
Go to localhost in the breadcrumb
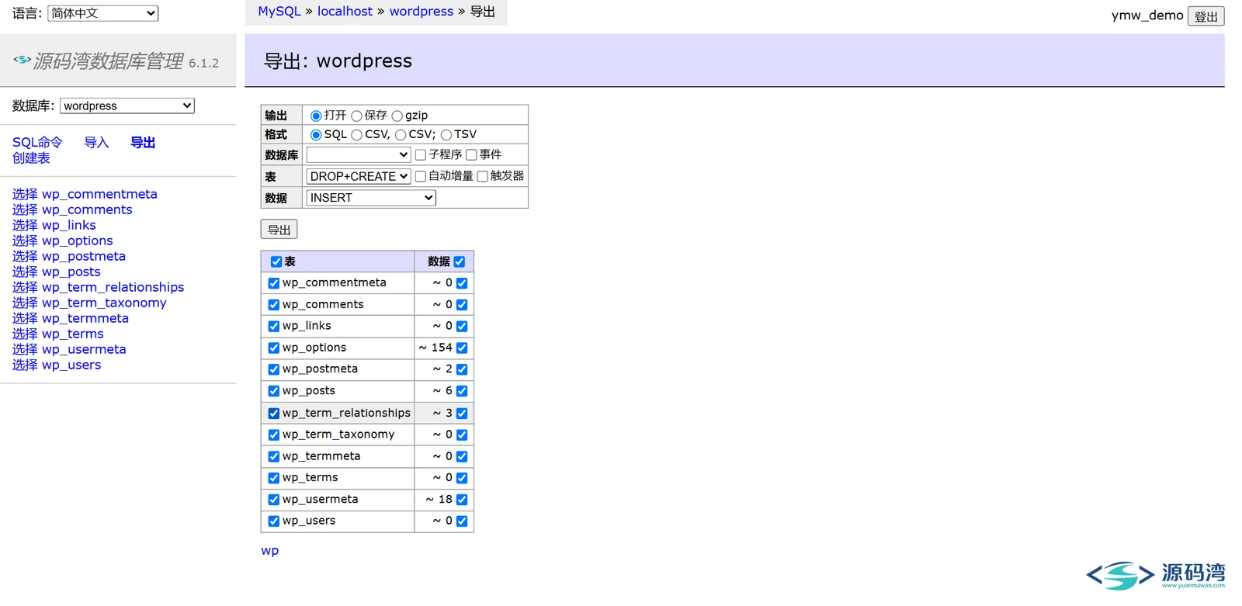[345, 11]
